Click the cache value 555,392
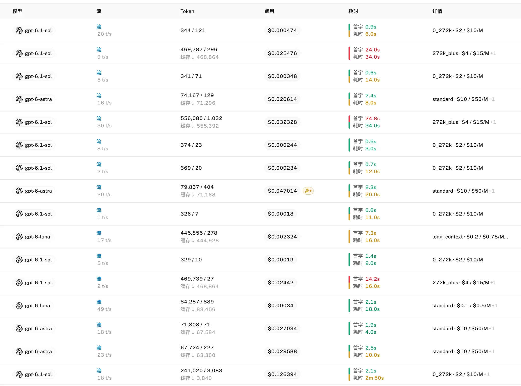 [x=207, y=126]
